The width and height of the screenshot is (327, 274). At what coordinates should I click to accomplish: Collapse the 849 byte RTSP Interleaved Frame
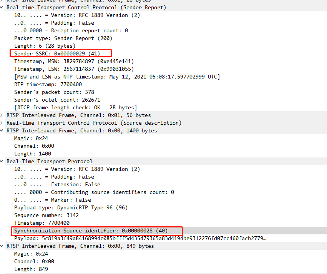(2, 246)
